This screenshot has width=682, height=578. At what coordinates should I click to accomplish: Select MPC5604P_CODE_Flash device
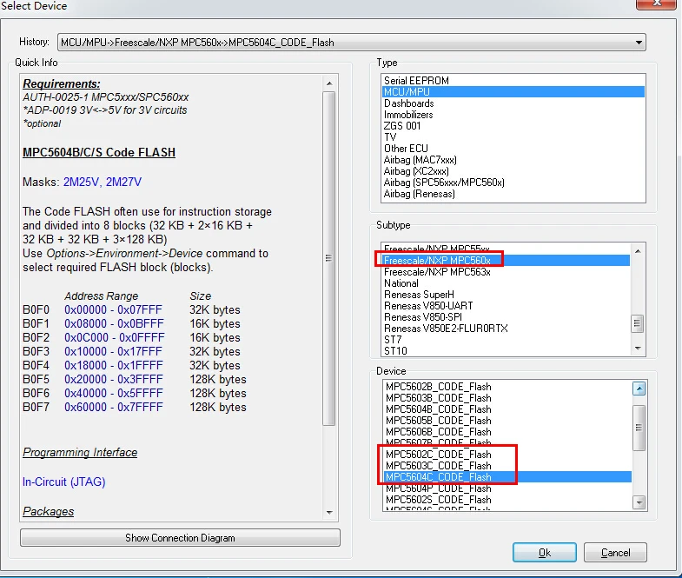507,488
